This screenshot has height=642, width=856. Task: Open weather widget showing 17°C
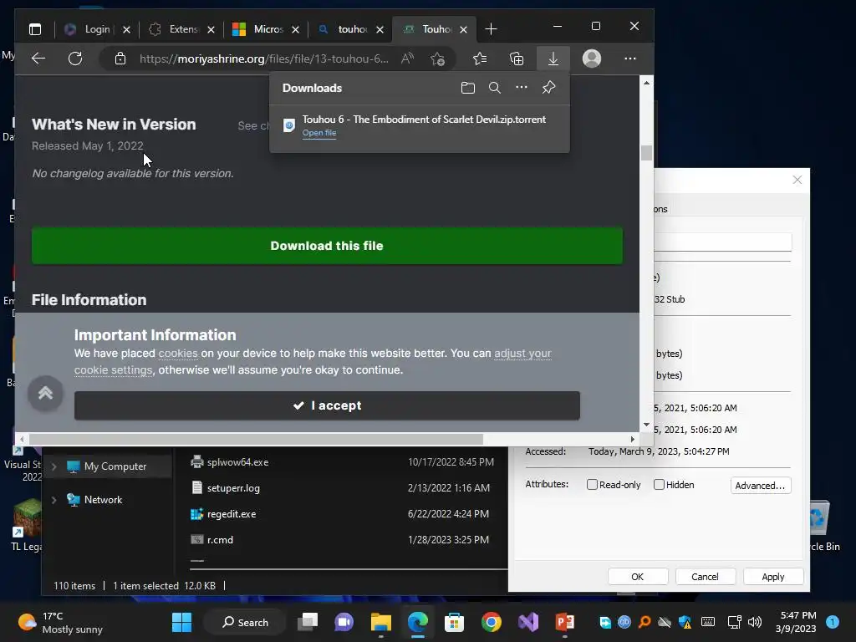[60, 622]
